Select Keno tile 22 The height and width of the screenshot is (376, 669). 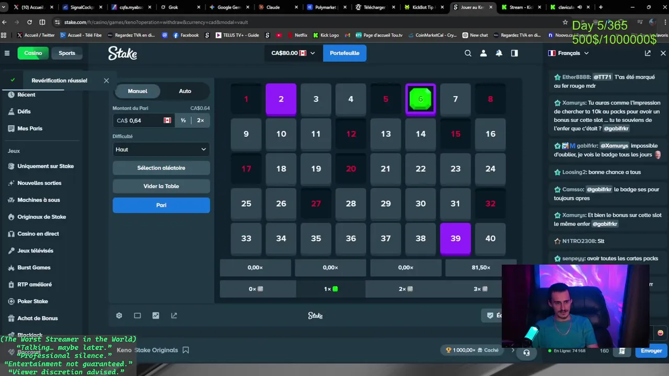point(420,169)
